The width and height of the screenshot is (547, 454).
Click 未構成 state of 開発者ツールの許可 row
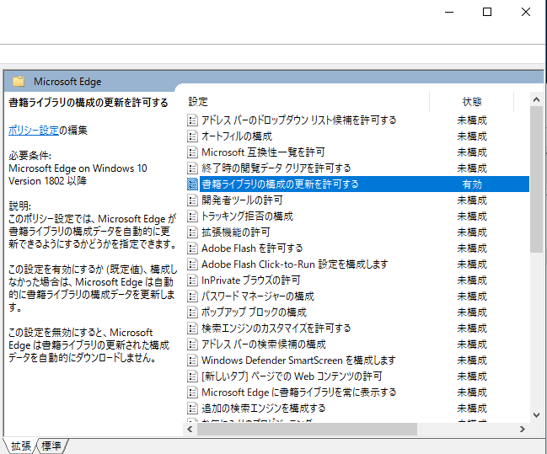[472, 200]
